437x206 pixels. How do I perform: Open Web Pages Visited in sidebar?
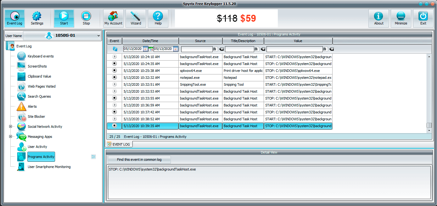pyautogui.click(x=42, y=86)
